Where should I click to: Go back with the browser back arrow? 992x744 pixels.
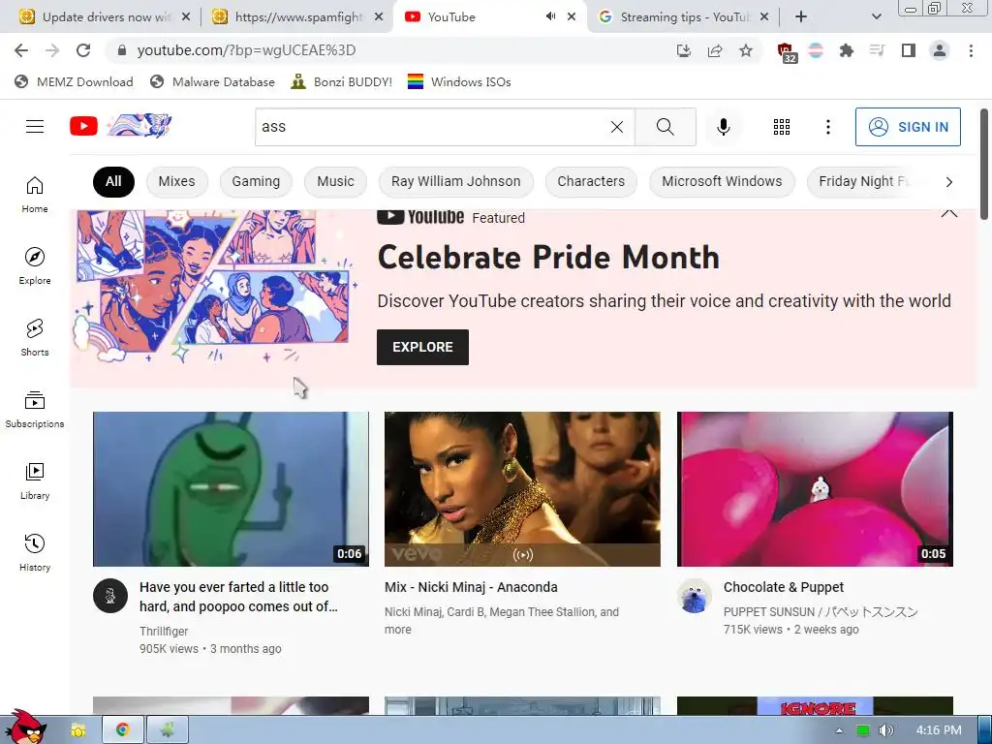pos(21,50)
